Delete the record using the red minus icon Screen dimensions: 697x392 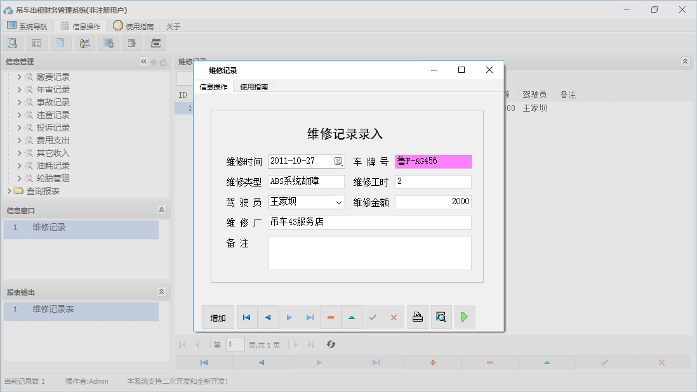330,317
